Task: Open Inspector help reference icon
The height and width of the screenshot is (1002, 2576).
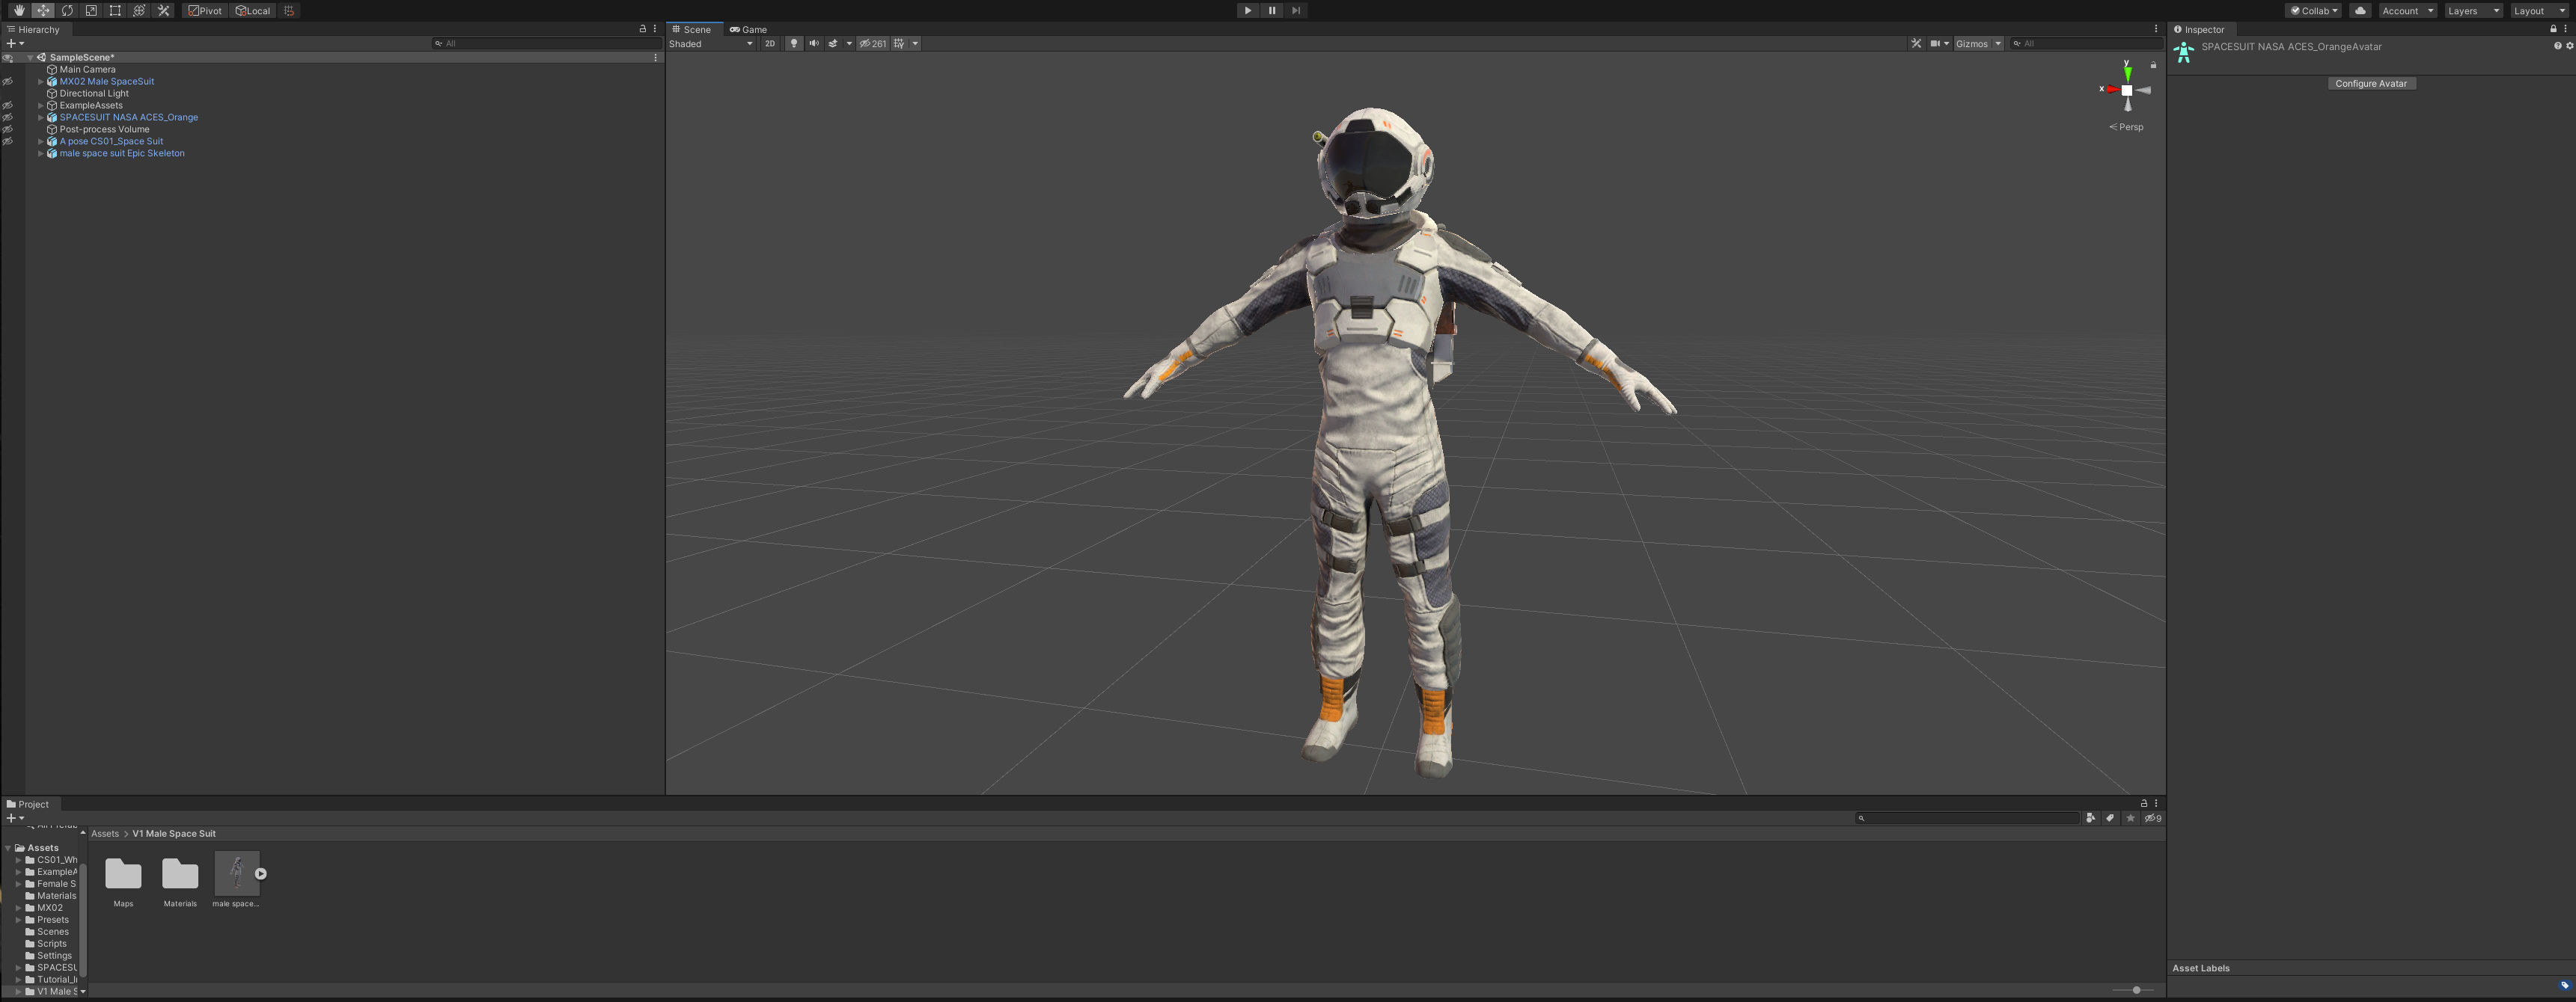Action: pos(2558,46)
